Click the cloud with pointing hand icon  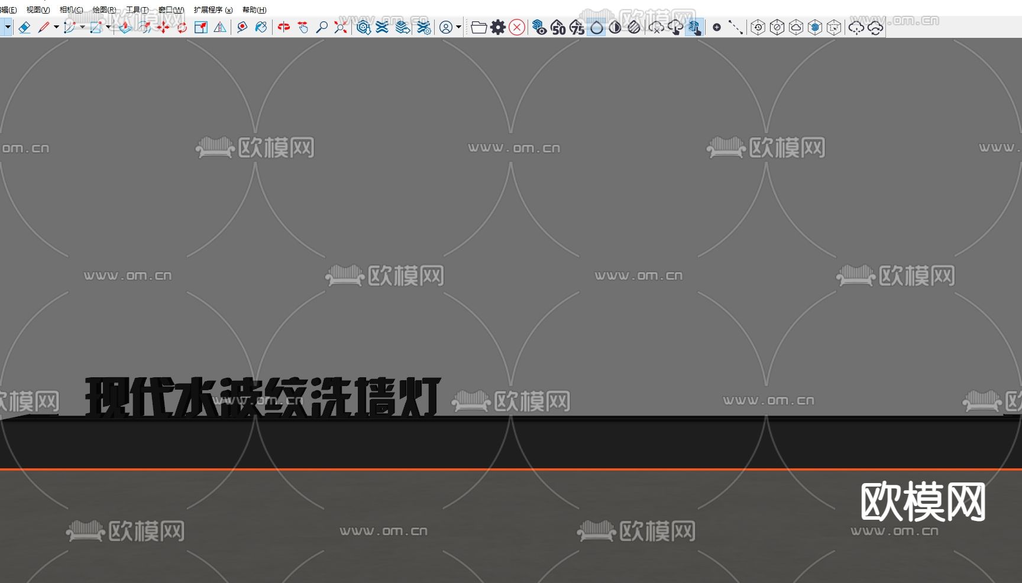(675, 27)
